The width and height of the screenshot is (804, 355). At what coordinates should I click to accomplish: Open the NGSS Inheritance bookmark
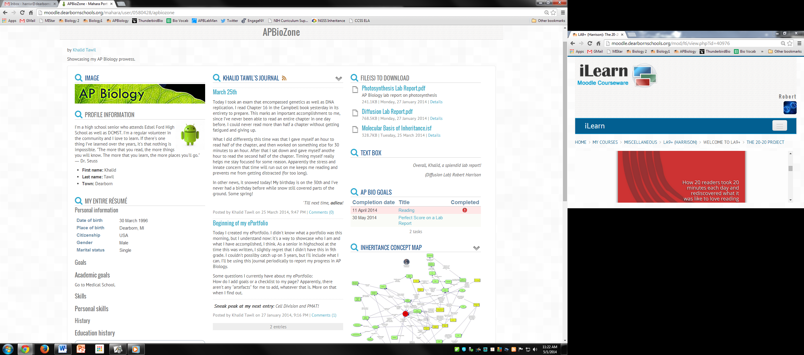[328, 21]
